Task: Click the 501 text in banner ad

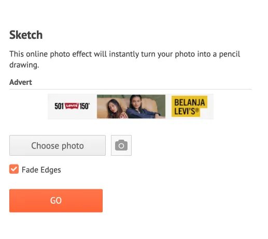Action: click(59, 106)
